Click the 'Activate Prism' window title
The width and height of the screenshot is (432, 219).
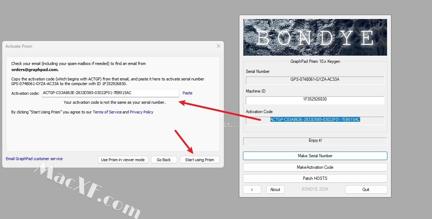tap(19, 46)
